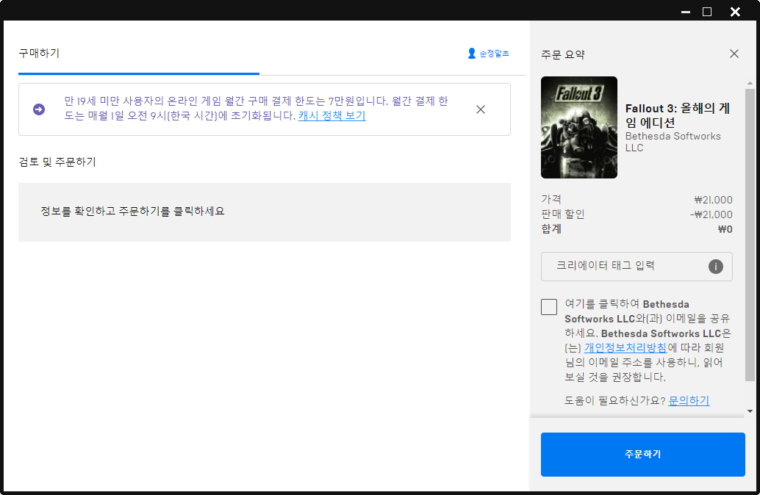Click the scrollbar down arrow in order summary
This screenshot has height=495, width=760.
coord(750,411)
